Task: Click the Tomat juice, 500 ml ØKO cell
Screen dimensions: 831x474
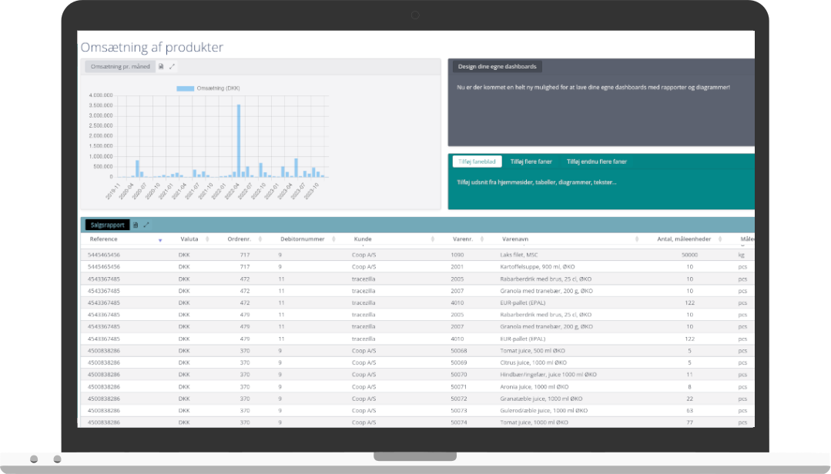Action: tap(532, 351)
